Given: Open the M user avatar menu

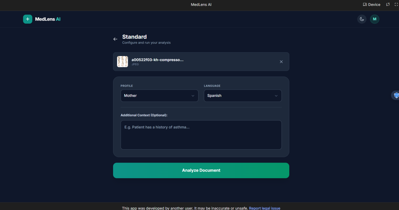Looking at the screenshot, I should point(375,19).
